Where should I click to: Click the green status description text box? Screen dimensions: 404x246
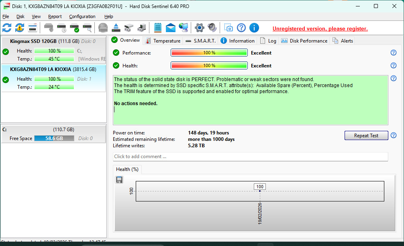point(251,100)
